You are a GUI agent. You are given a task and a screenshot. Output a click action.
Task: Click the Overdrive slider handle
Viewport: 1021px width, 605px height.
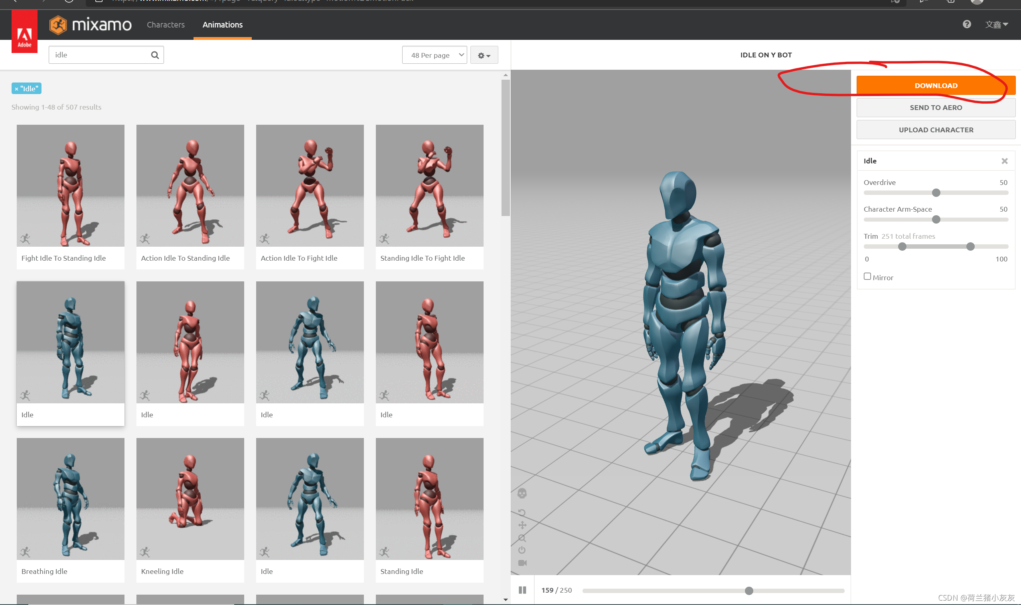[x=936, y=193]
